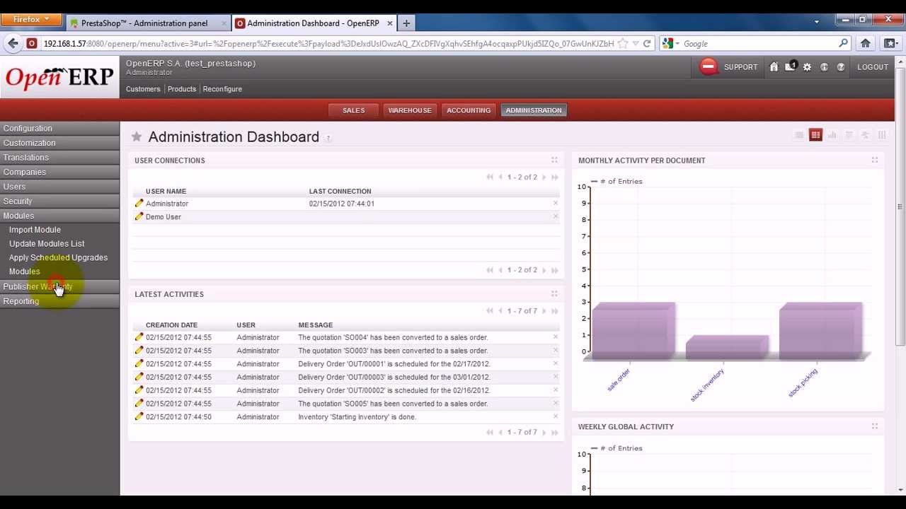
Task: Open the Sales top menu
Action: point(353,110)
